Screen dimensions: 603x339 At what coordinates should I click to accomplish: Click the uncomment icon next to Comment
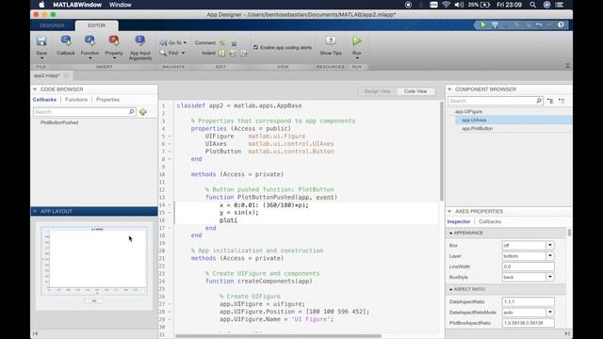click(x=234, y=43)
